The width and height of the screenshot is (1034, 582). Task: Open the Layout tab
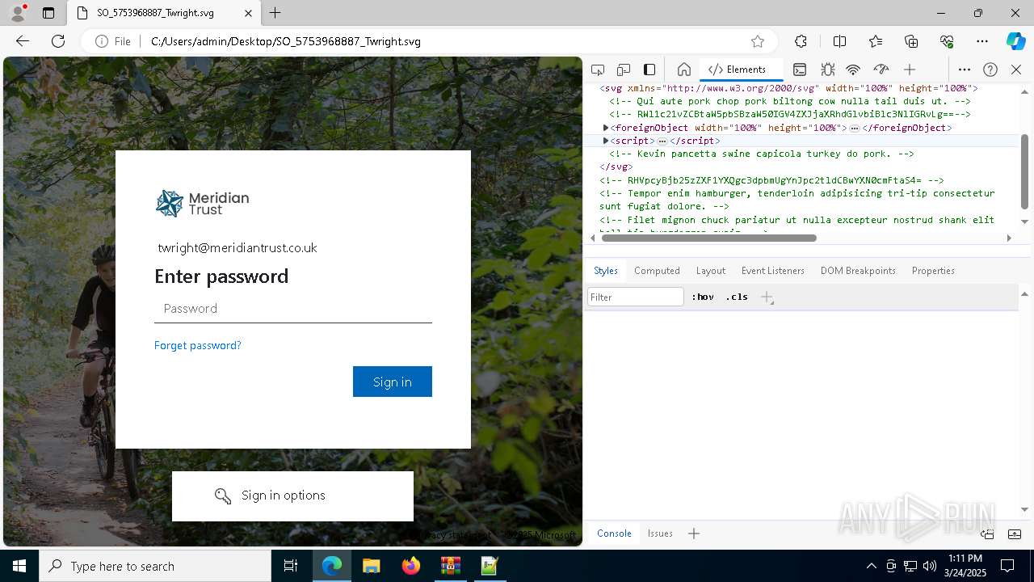(x=711, y=271)
